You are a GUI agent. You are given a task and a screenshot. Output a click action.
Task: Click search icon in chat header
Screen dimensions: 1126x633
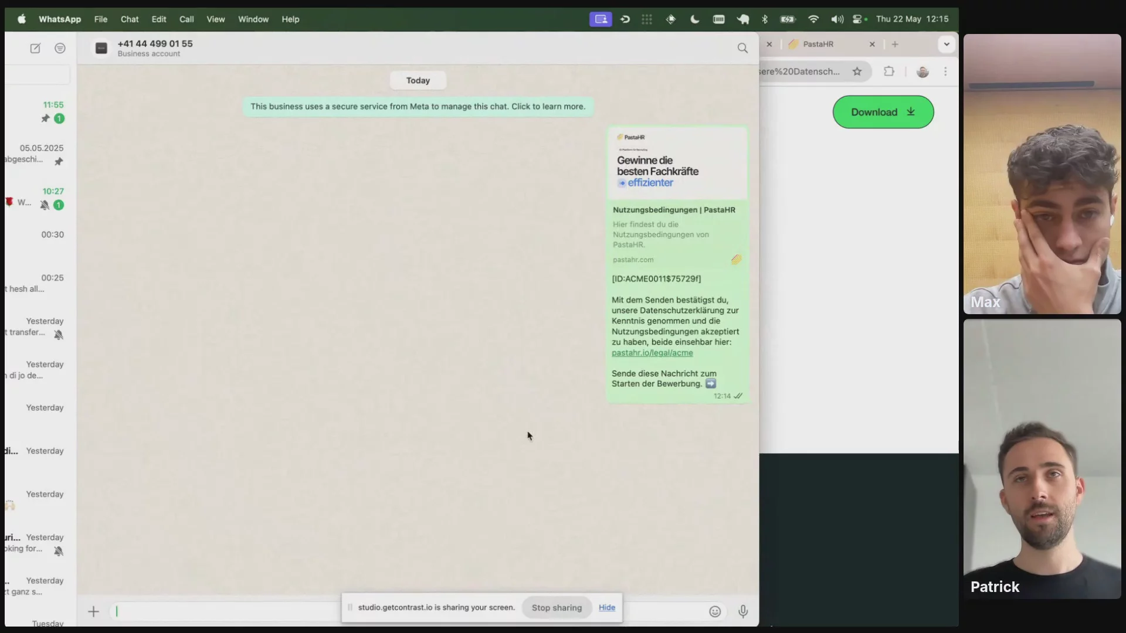point(742,48)
